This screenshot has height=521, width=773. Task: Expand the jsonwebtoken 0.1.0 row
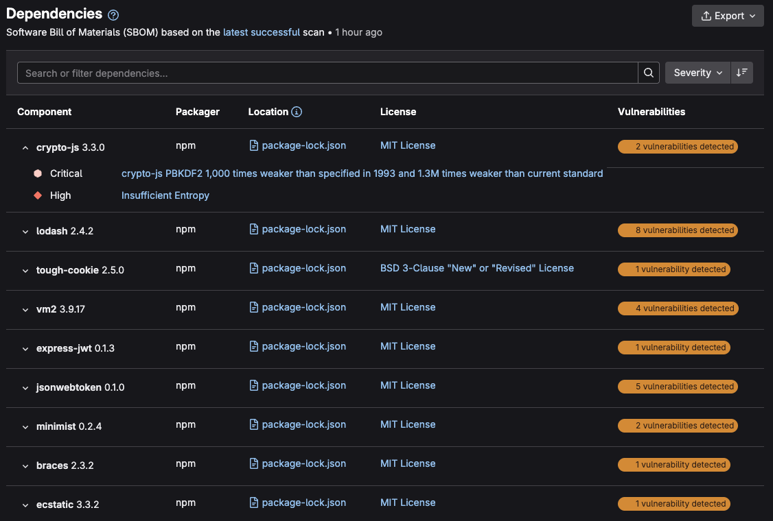click(25, 387)
